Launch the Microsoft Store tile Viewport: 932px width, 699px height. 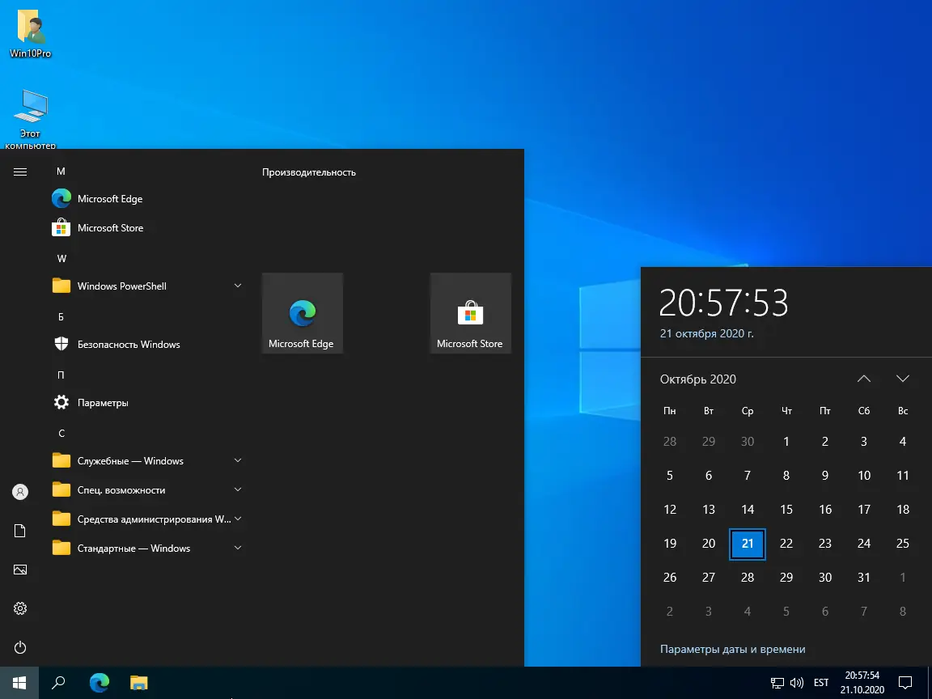click(470, 313)
